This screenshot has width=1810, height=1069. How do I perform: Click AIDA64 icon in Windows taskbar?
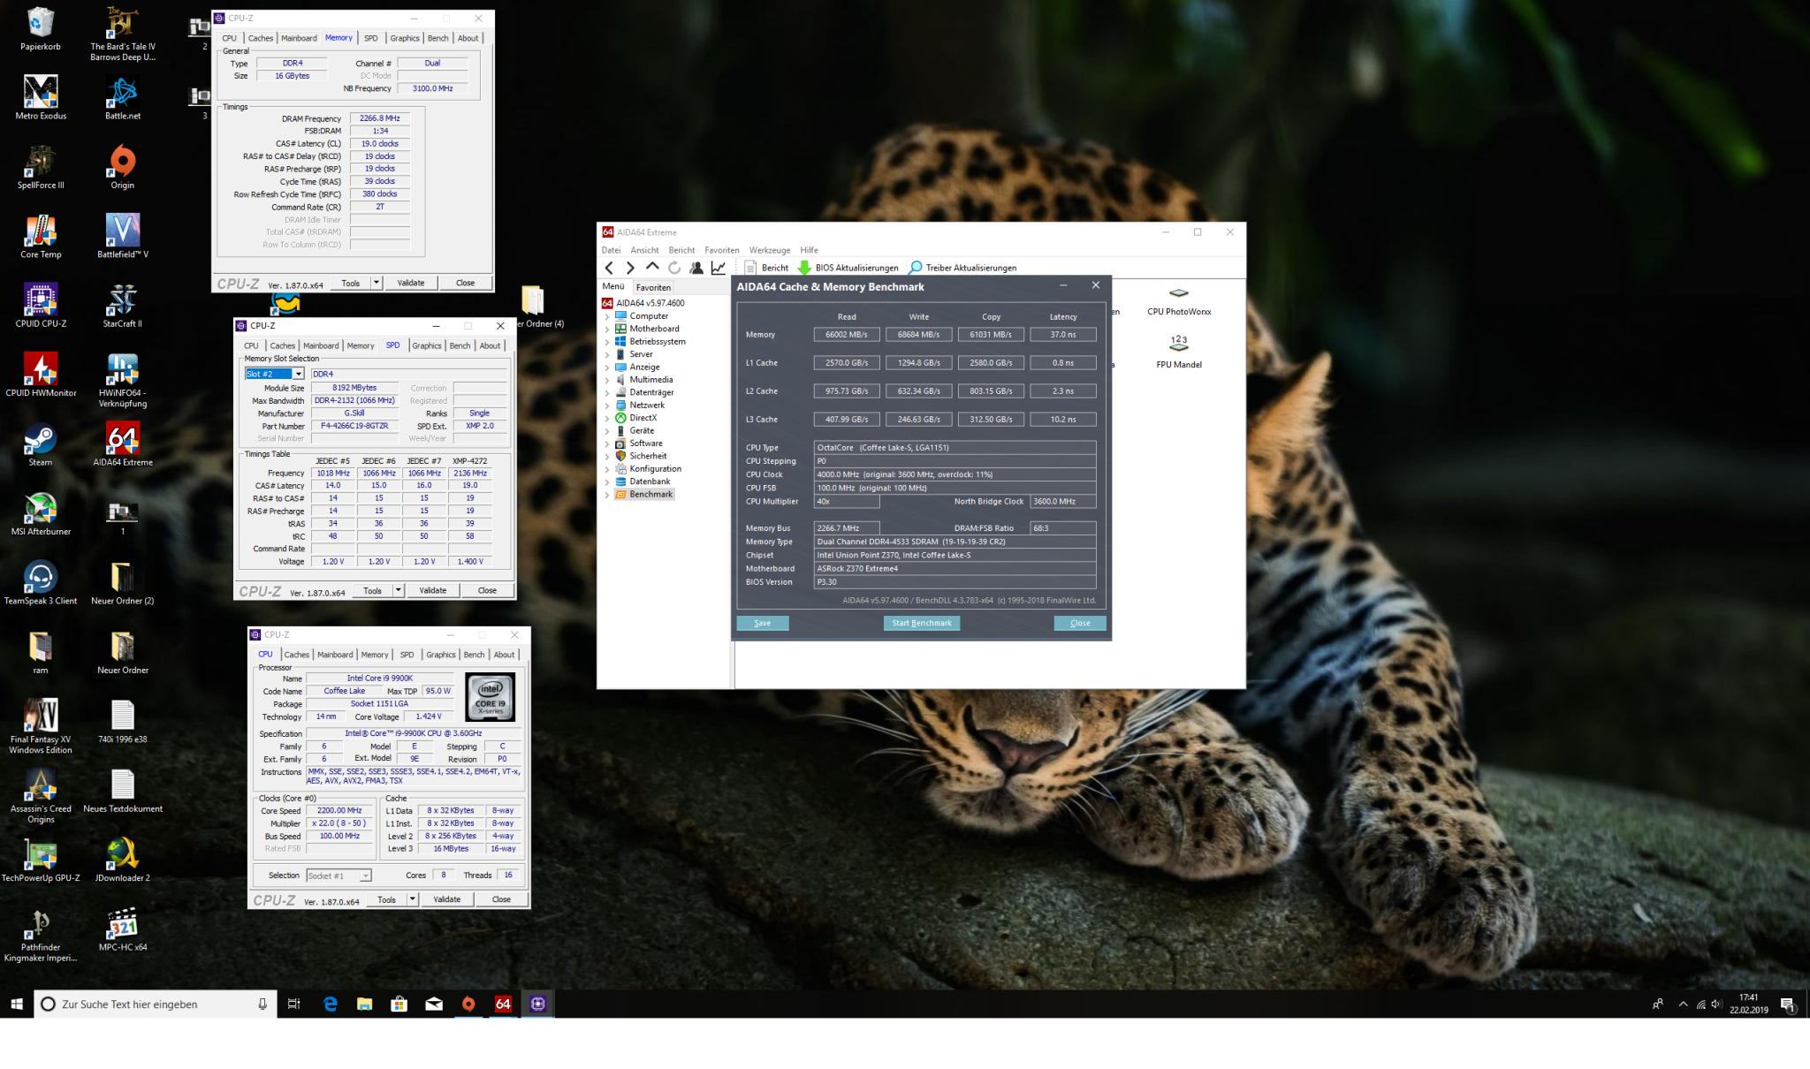(x=503, y=1004)
